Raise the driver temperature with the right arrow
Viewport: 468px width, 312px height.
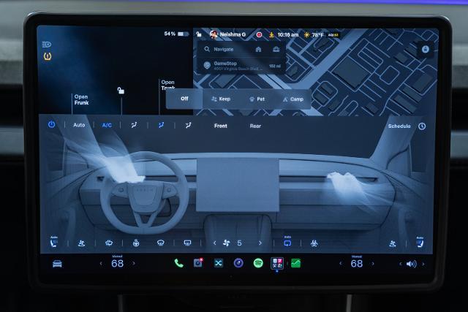tap(133, 264)
